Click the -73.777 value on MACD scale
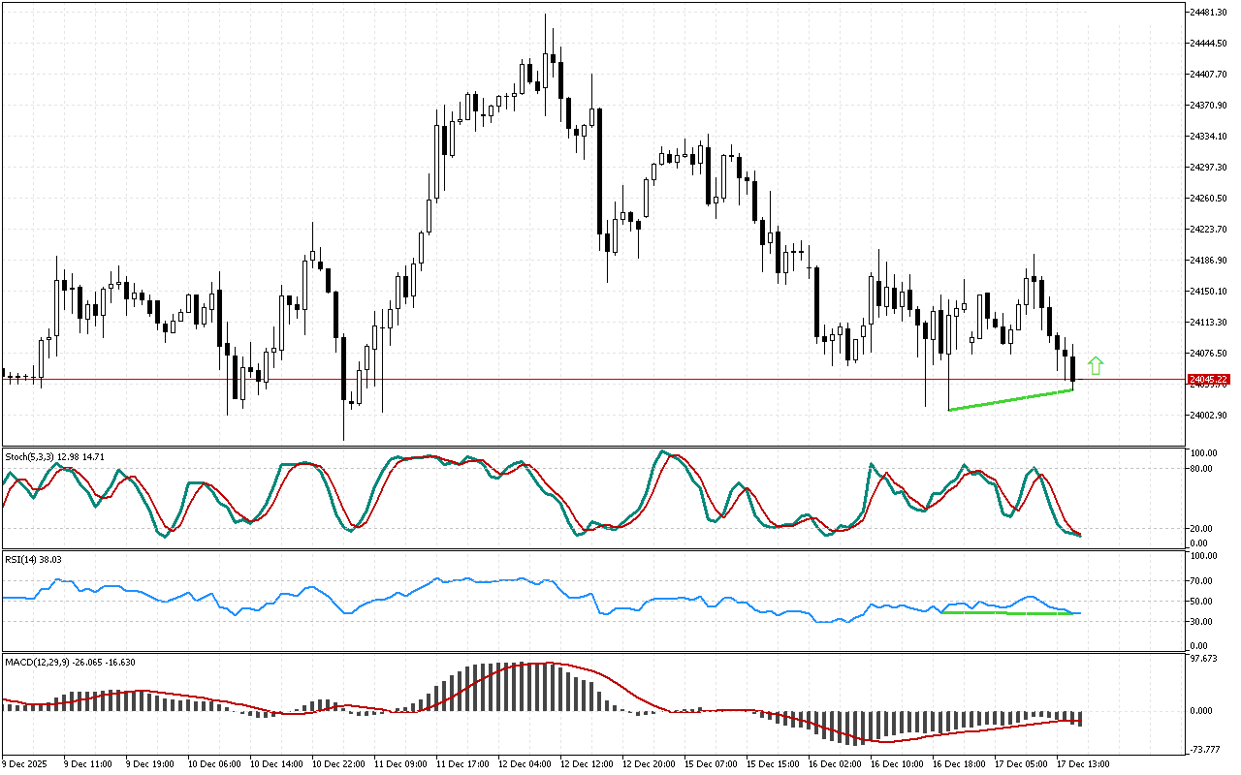Viewport: 1241px width, 775px height. tap(1206, 750)
